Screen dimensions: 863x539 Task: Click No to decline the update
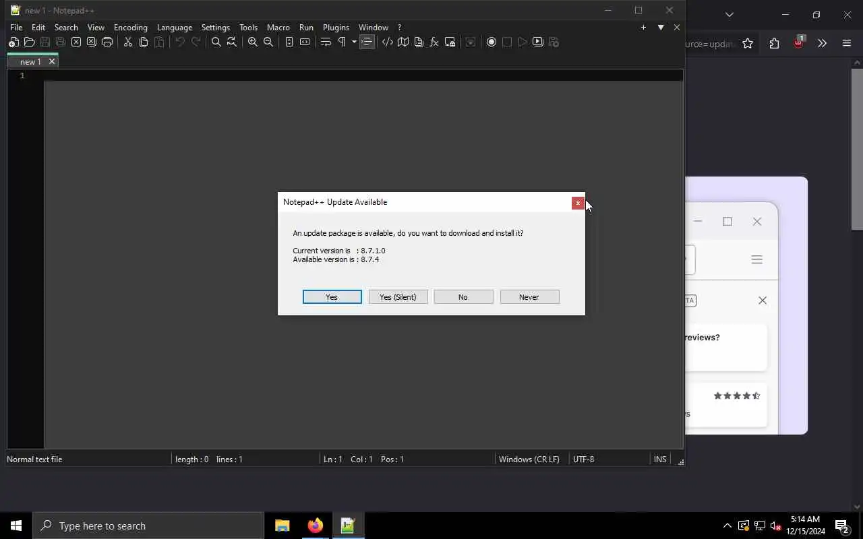[x=463, y=297]
